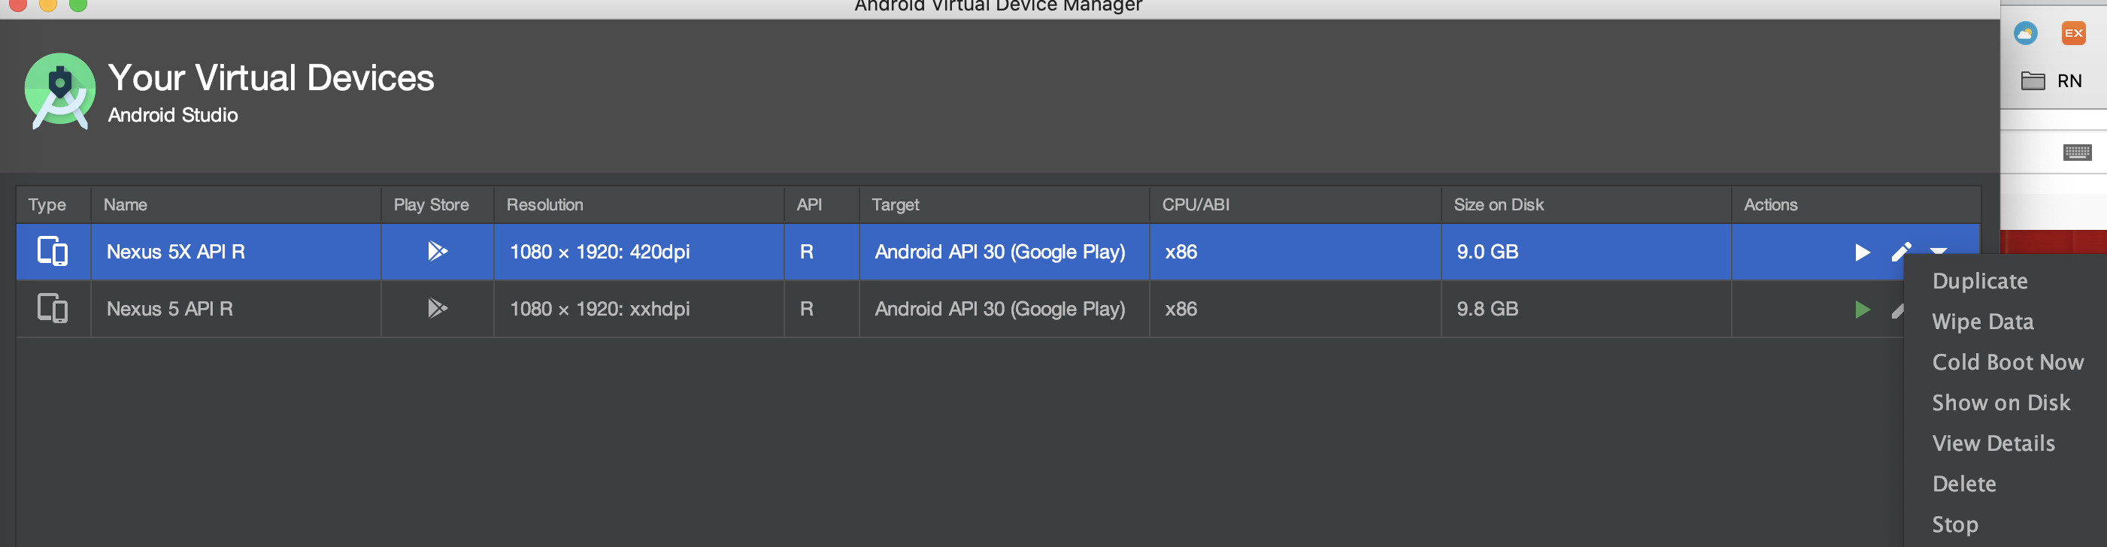The image size is (2107, 547).
Task: Select Cold Boot Now
Action: click(x=2007, y=362)
